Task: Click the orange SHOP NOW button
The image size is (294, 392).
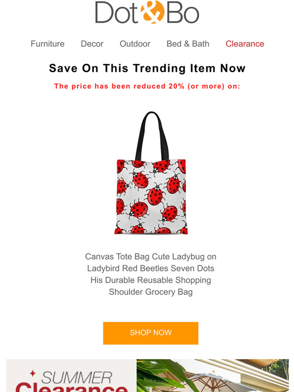Action: click(151, 333)
